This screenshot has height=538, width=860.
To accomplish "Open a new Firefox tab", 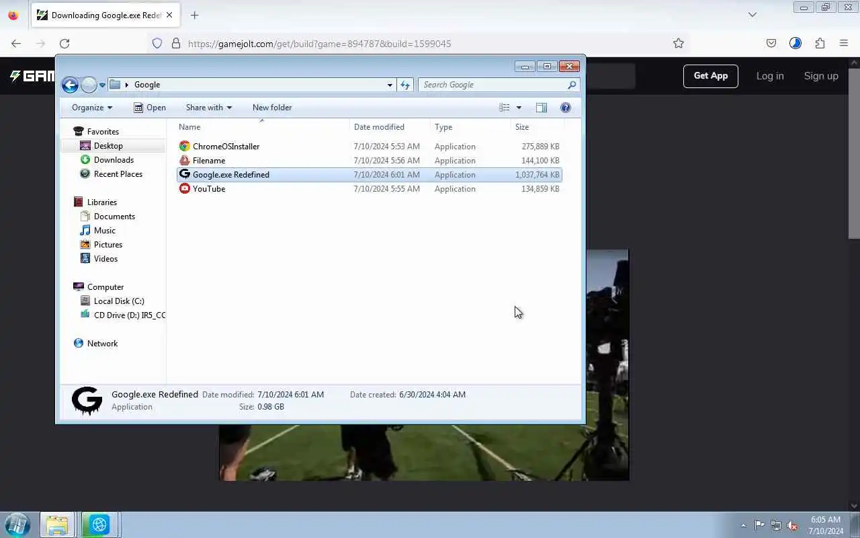I will [194, 15].
